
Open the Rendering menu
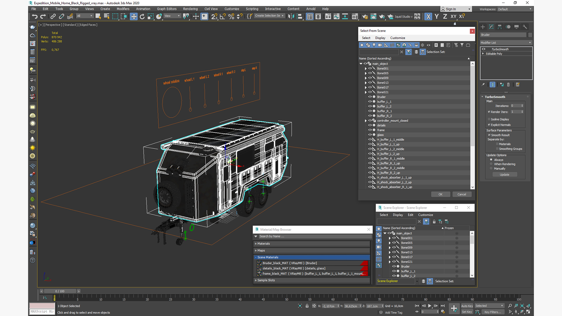pos(190,9)
